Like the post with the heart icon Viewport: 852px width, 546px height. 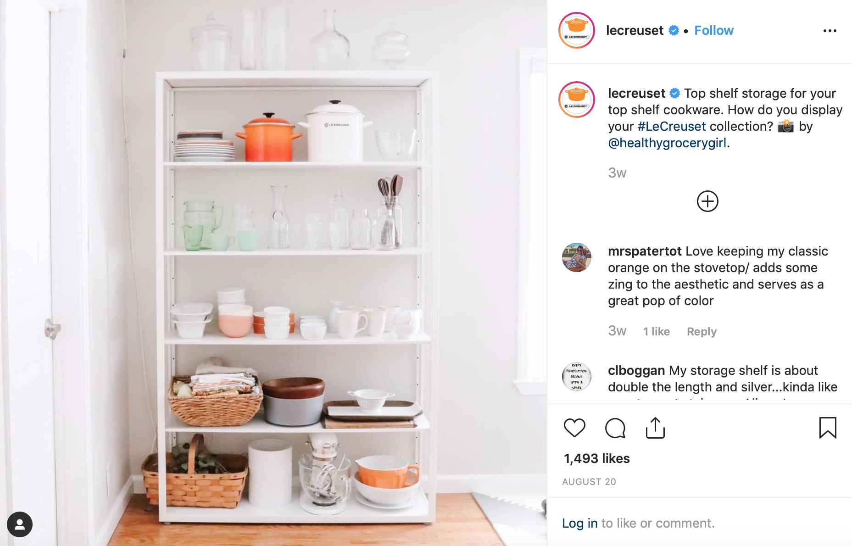pos(574,428)
